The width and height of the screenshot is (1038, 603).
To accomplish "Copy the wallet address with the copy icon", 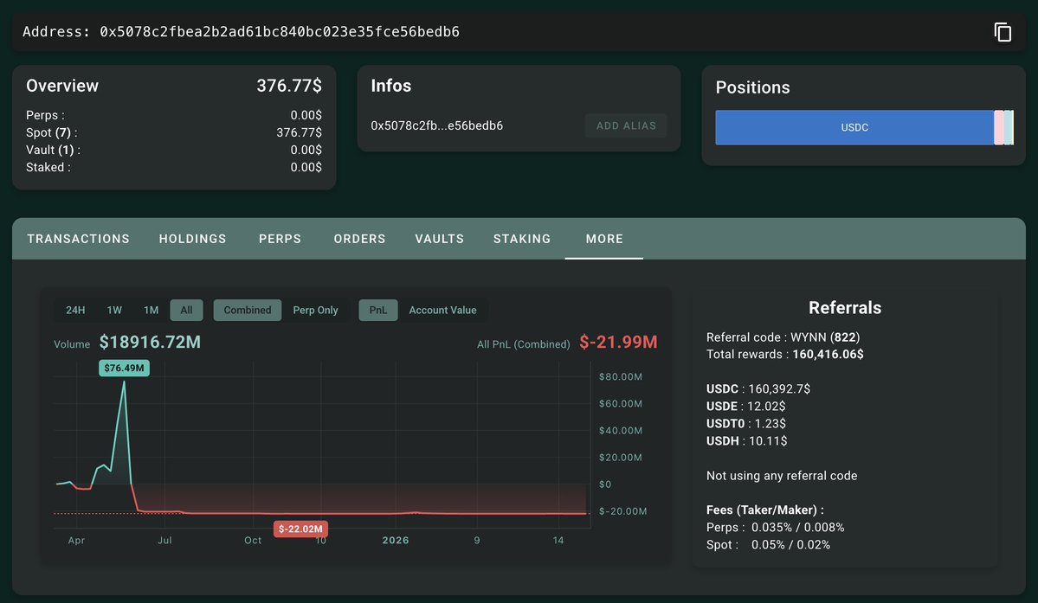I will point(1003,32).
